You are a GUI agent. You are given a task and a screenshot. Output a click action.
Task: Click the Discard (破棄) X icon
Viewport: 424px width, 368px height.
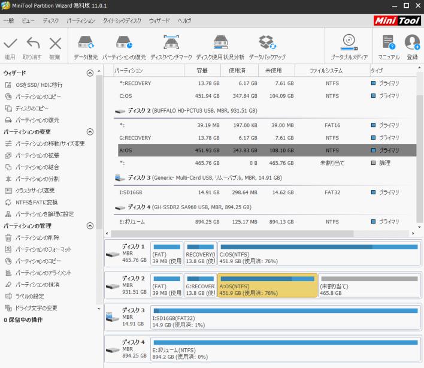[x=55, y=43]
